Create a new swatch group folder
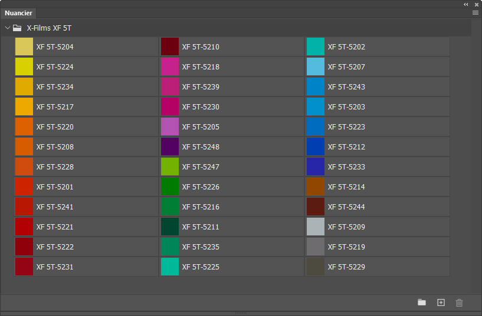Screen dimensions: 482x316 click(x=422, y=302)
